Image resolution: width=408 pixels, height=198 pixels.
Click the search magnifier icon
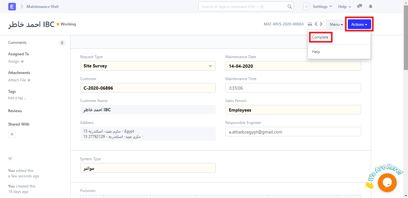(x=290, y=6)
